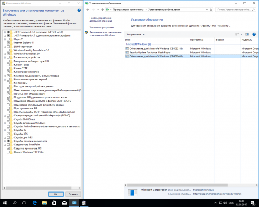259x207 pixels.
Task: Sort by the Программа column header
Action: (196, 40)
